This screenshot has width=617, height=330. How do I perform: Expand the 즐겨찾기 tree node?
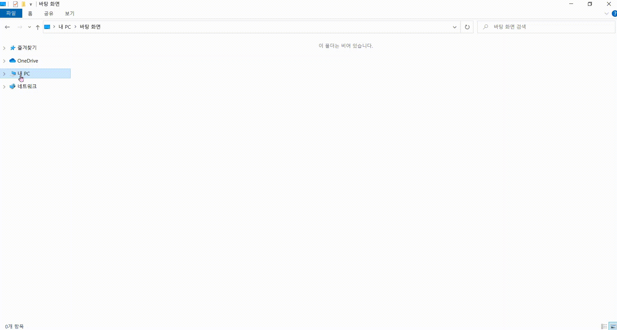point(4,48)
